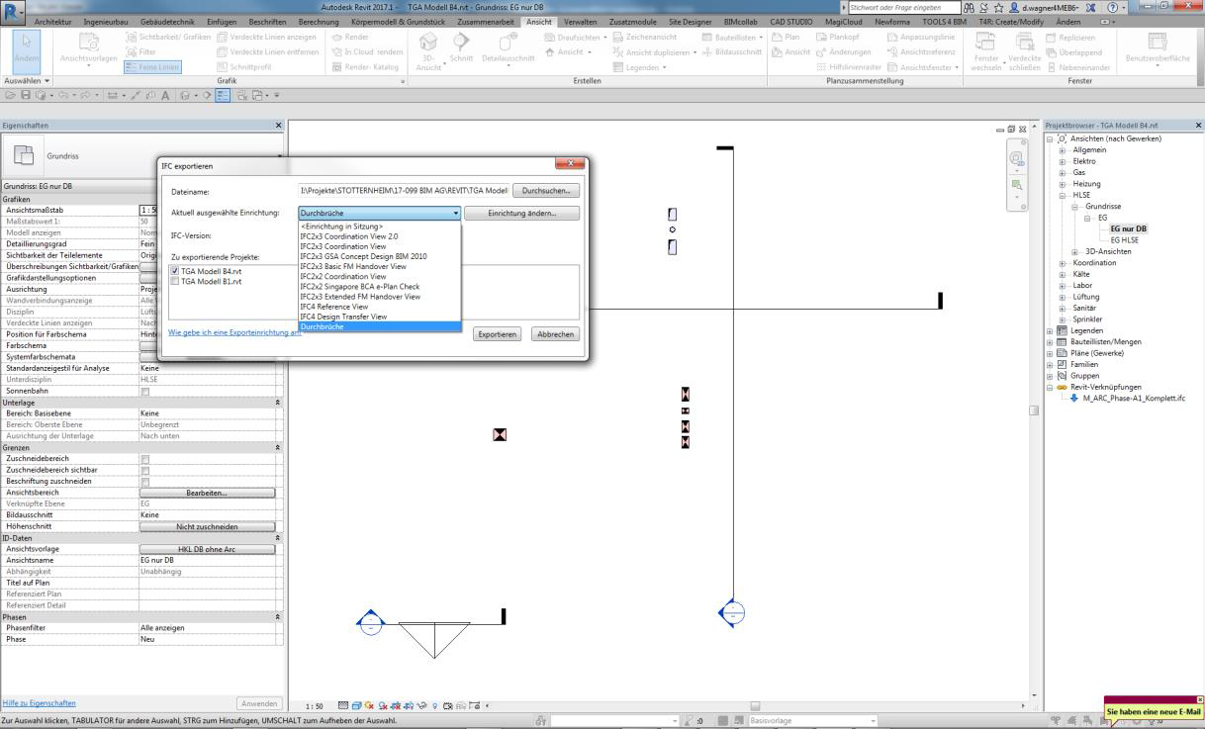Select EG HLSE view in project browser

1124,240
